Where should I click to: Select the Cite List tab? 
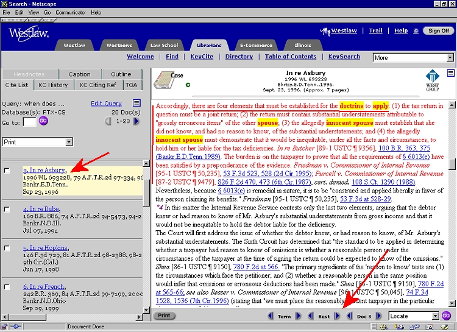tap(16, 85)
